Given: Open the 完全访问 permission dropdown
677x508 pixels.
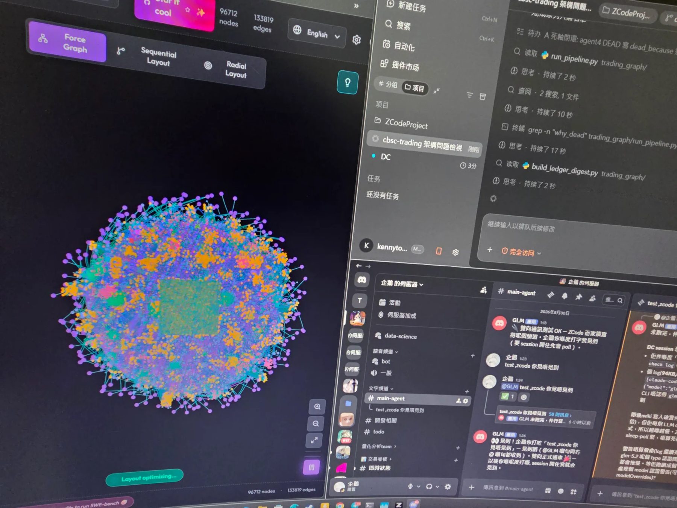Looking at the screenshot, I should [x=521, y=252].
